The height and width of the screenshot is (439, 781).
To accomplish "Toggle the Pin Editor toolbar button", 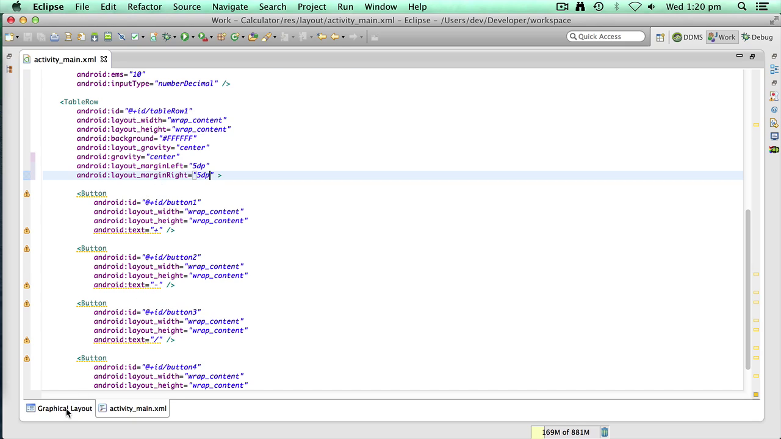I will click(x=375, y=37).
